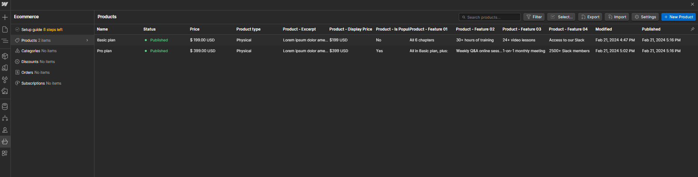Click the Filter button

click(534, 17)
